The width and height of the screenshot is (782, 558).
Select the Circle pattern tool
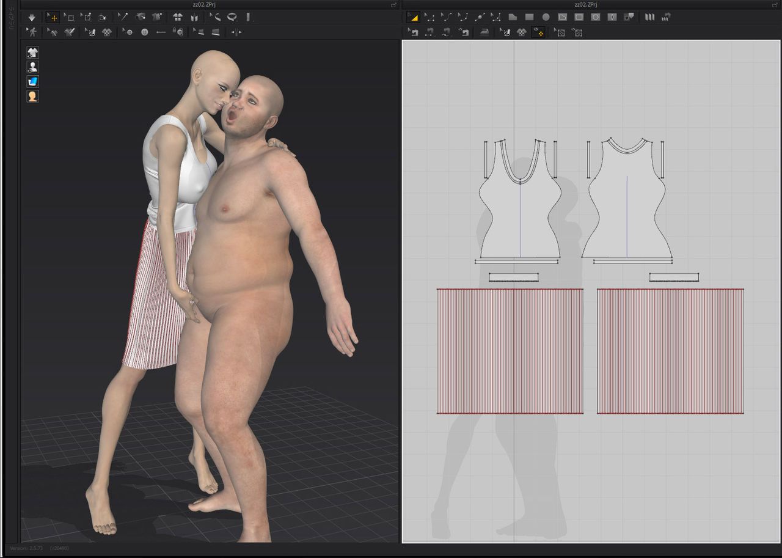(x=546, y=17)
